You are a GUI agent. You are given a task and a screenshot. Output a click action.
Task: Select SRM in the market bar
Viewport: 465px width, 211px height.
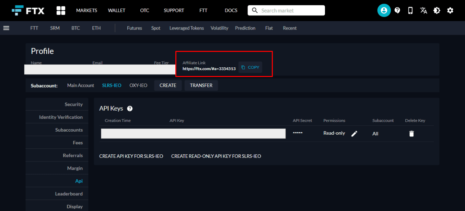click(55, 28)
